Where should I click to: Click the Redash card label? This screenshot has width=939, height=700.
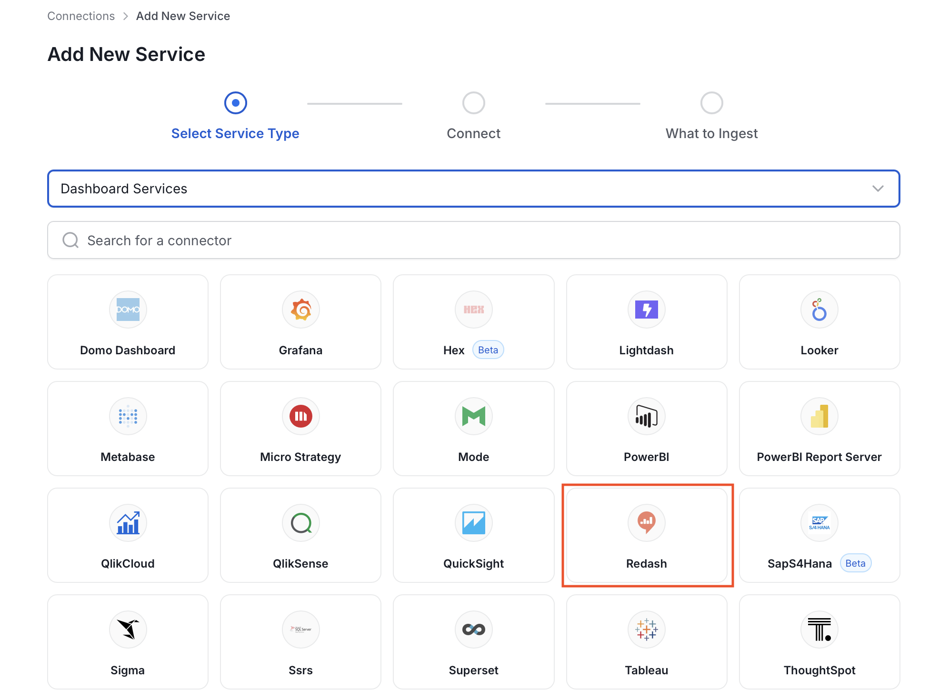pos(647,564)
